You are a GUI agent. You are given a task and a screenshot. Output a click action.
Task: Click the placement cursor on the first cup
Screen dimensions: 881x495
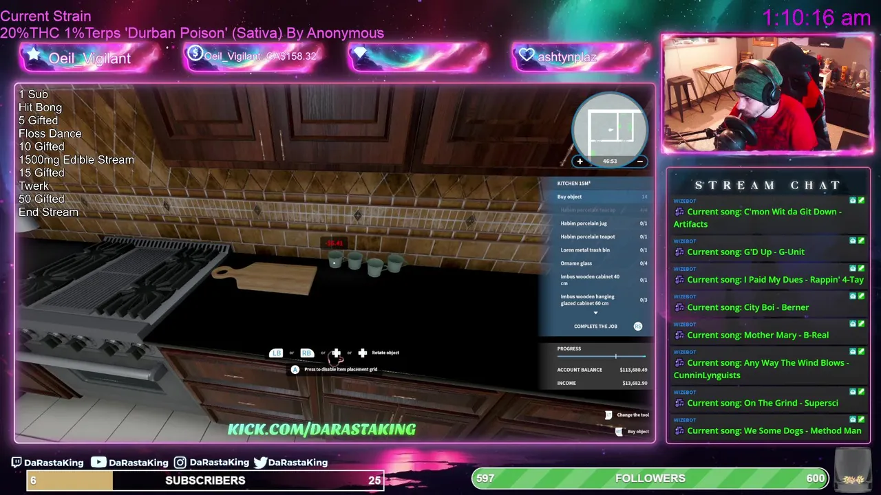335,261
